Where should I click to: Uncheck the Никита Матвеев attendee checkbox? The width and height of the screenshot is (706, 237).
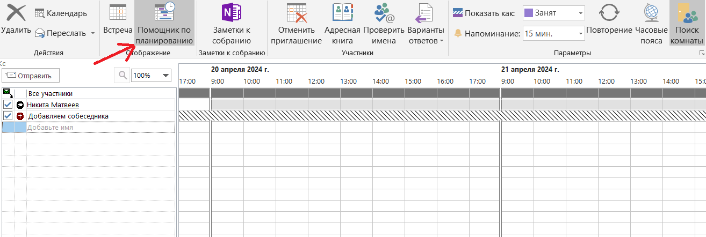[8, 105]
